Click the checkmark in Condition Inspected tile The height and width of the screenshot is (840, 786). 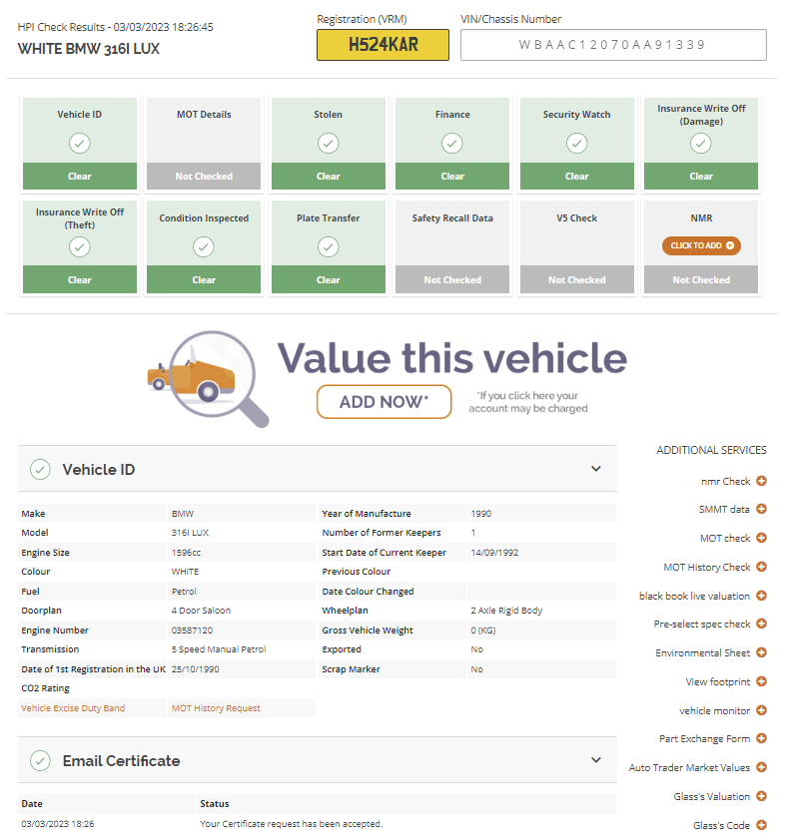pos(203,246)
